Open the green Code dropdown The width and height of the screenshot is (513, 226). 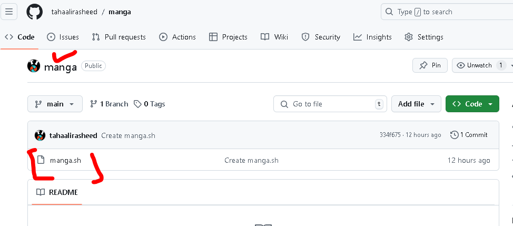472,104
